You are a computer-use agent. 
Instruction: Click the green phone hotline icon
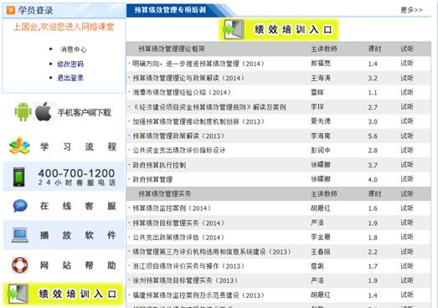[19, 177]
